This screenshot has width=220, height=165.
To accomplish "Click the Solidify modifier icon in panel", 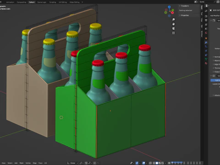I will (x=214, y=21).
